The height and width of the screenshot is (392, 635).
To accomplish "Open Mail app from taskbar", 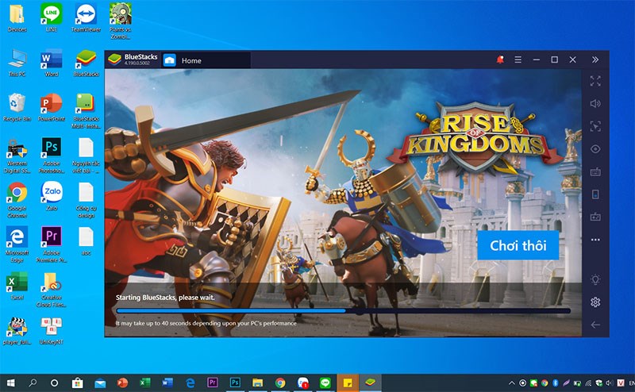I will click(100, 382).
